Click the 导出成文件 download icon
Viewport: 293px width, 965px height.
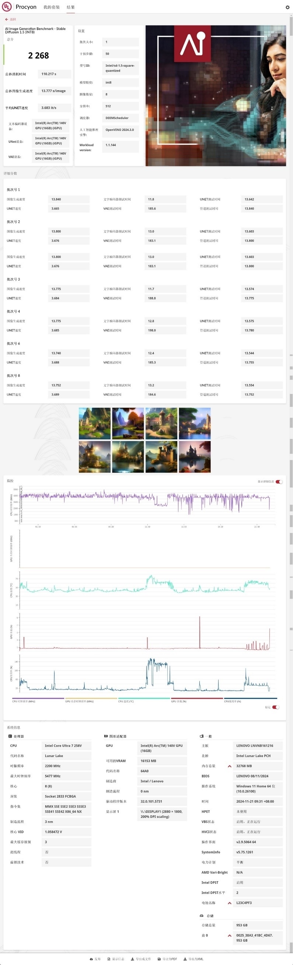click(x=132, y=959)
